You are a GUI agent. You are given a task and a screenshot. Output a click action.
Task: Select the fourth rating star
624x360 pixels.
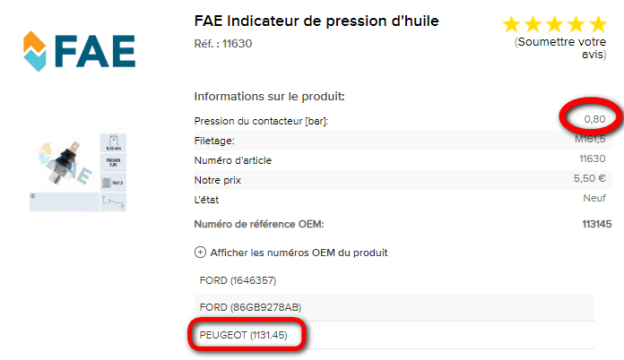point(576,25)
